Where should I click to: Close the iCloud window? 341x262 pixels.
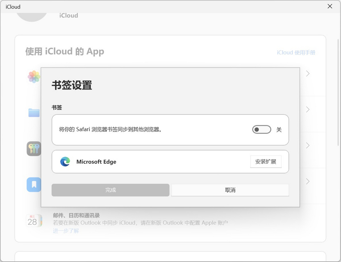pos(330,6)
